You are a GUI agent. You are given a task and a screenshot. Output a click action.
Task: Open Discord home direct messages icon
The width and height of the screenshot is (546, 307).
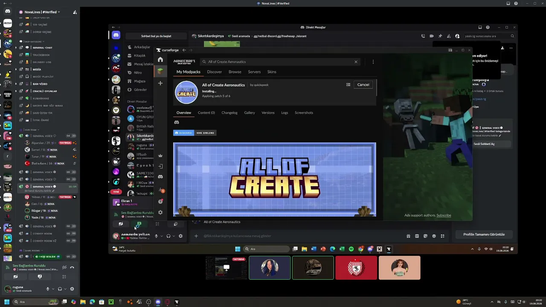[x=8, y=12]
